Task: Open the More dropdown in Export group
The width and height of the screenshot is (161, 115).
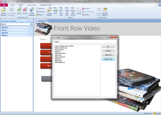Action: 86,15
